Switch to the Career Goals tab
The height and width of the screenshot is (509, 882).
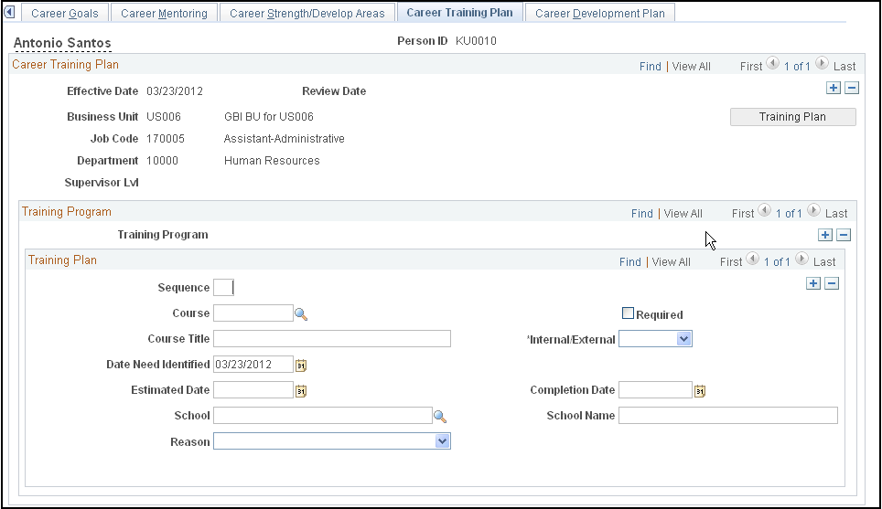(x=65, y=13)
